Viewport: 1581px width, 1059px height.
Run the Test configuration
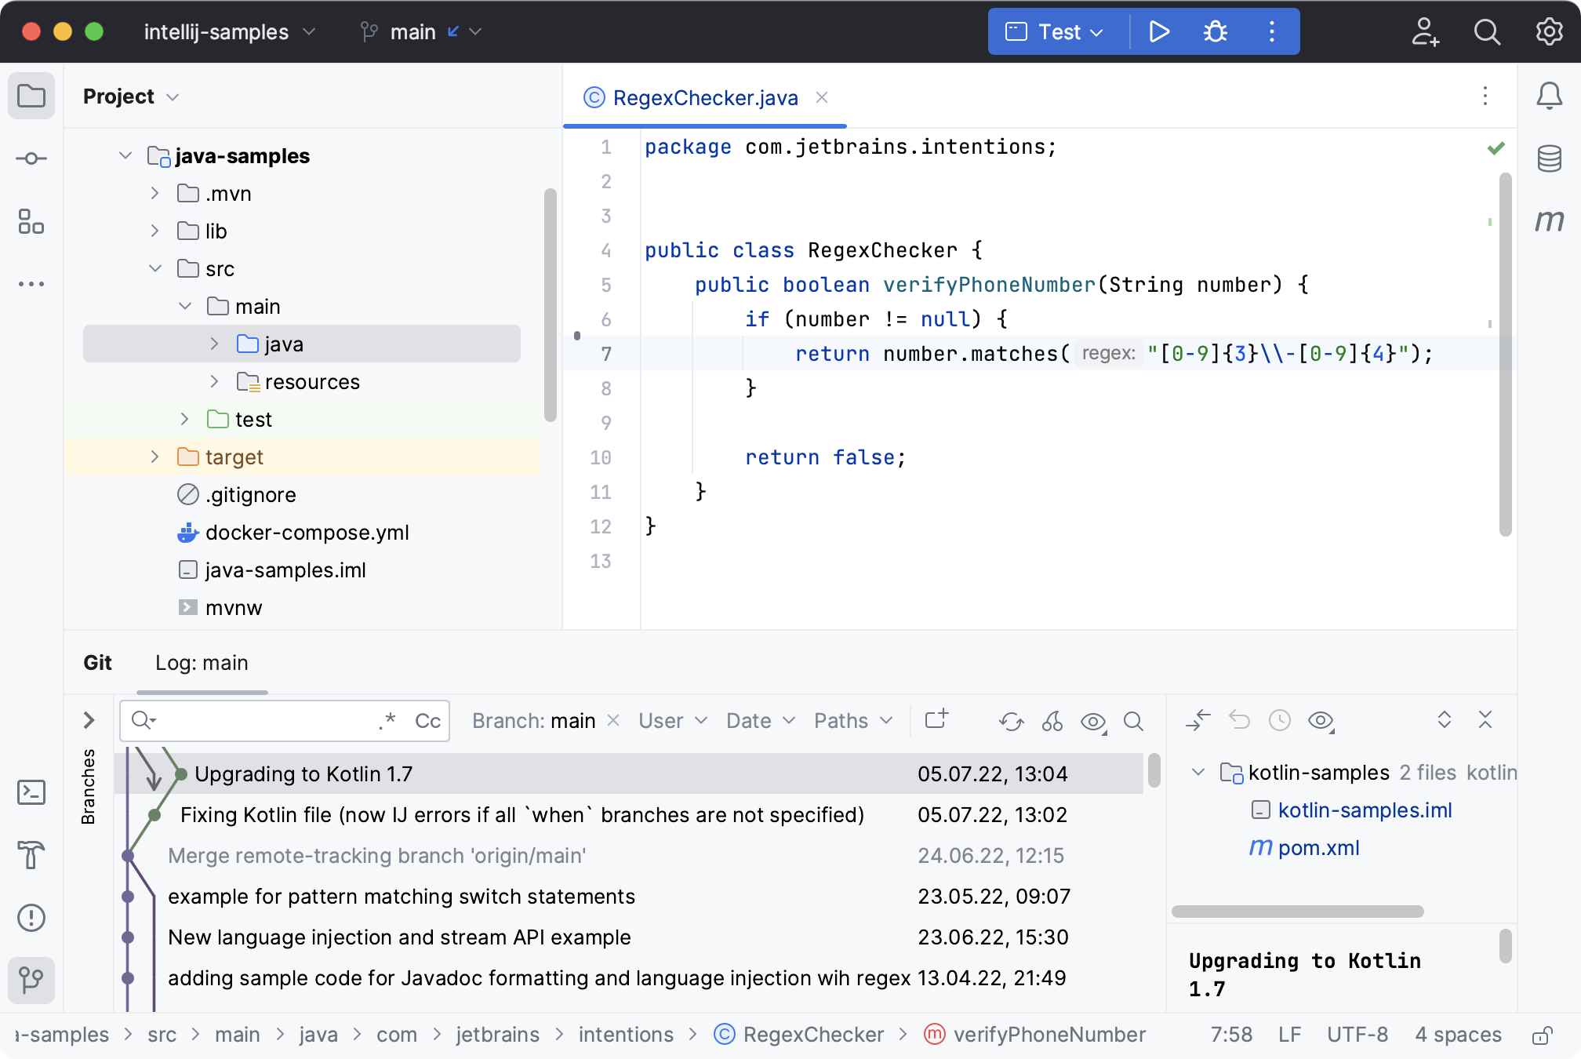coord(1159,31)
